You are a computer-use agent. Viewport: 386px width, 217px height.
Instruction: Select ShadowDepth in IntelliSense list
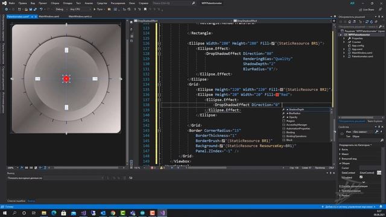click(296, 110)
